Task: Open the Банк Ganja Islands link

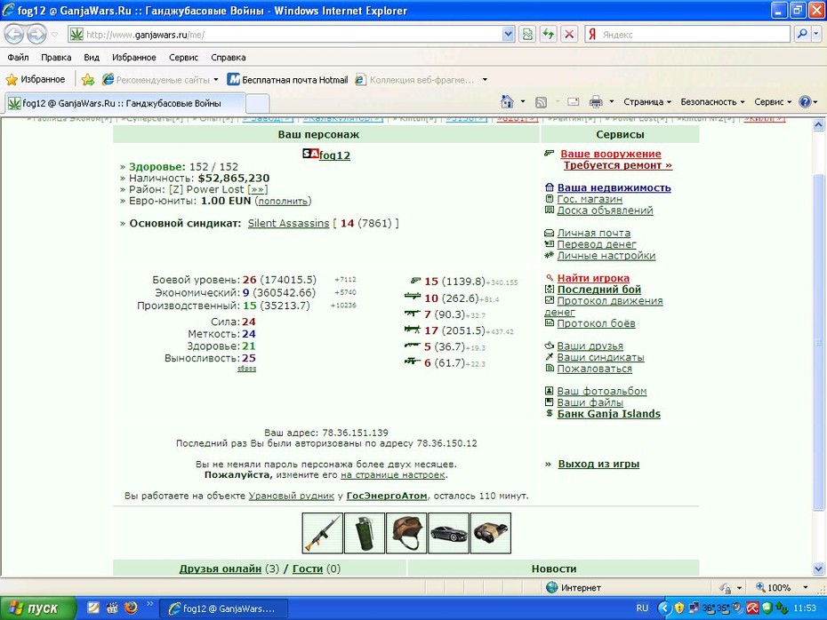Action: (608, 414)
